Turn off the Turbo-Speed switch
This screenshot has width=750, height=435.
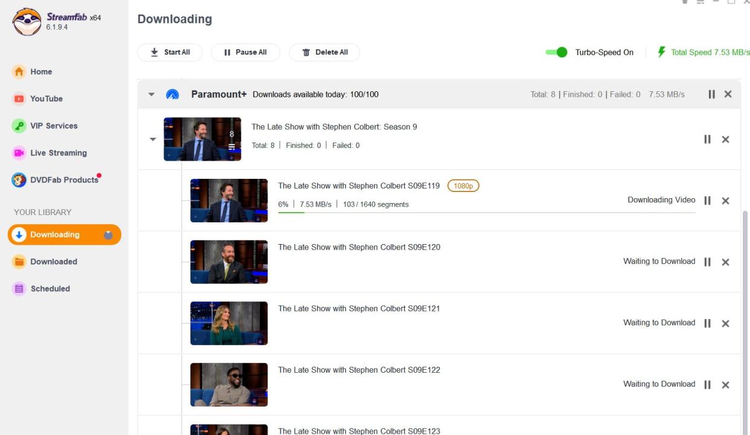556,53
